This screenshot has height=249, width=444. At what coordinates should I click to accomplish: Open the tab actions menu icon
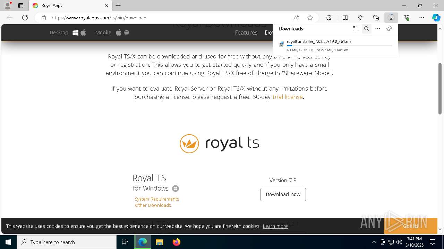21,6
